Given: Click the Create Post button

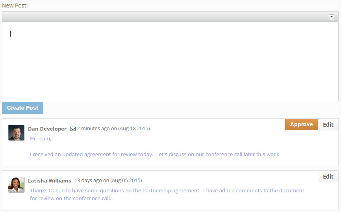Looking at the screenshot, I should click(x=22, y=108).
